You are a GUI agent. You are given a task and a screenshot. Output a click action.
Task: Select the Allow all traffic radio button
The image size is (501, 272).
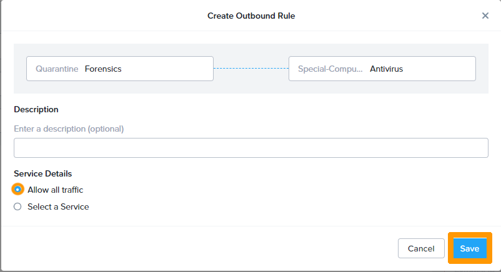(x=17, y=189)
